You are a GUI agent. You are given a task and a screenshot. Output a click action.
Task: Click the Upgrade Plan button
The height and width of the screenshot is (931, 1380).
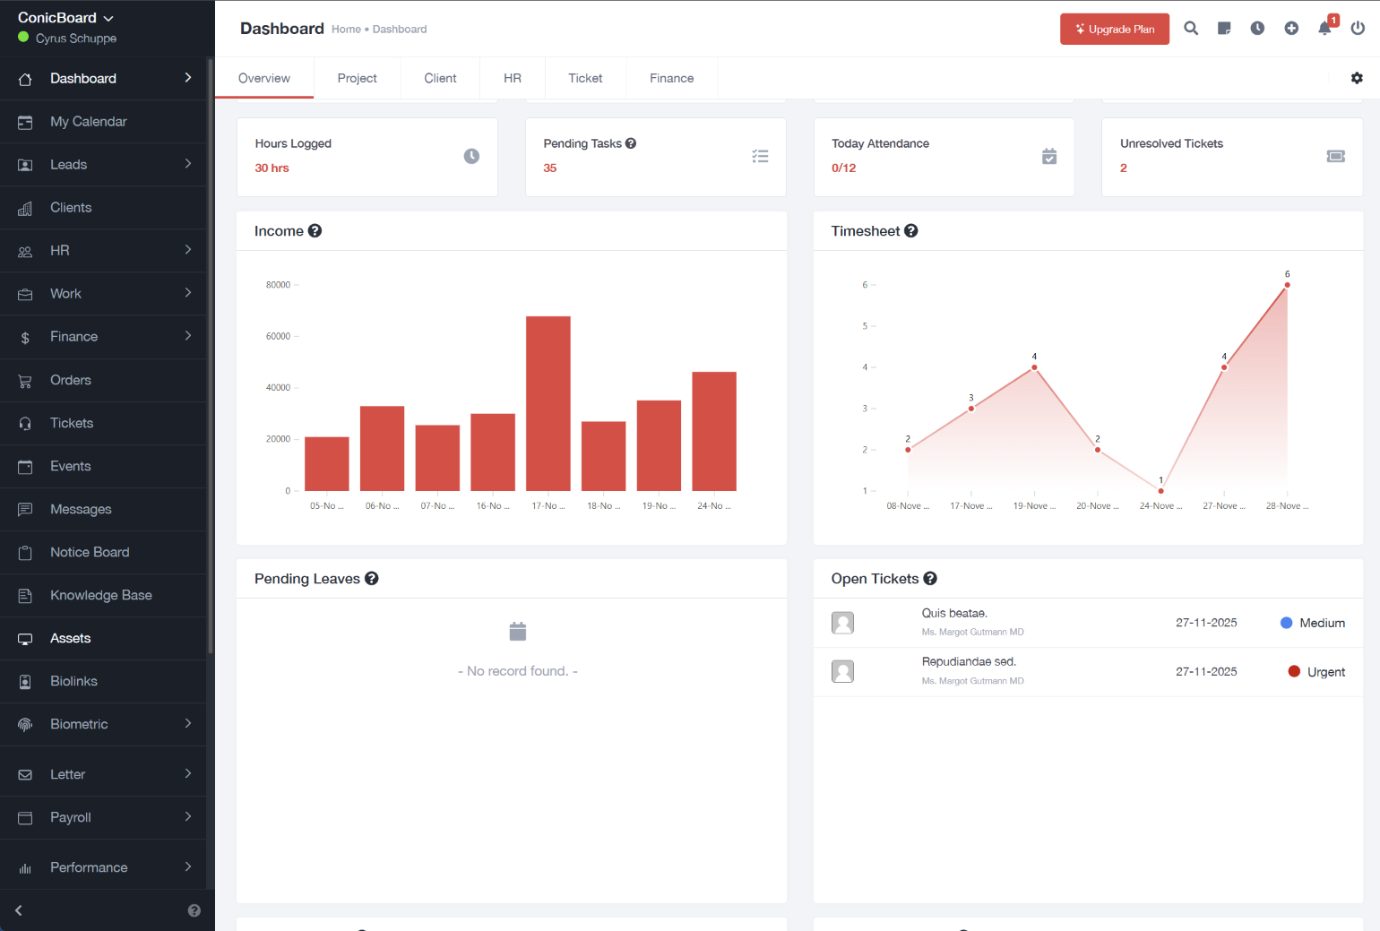[x=1115, y=29]
